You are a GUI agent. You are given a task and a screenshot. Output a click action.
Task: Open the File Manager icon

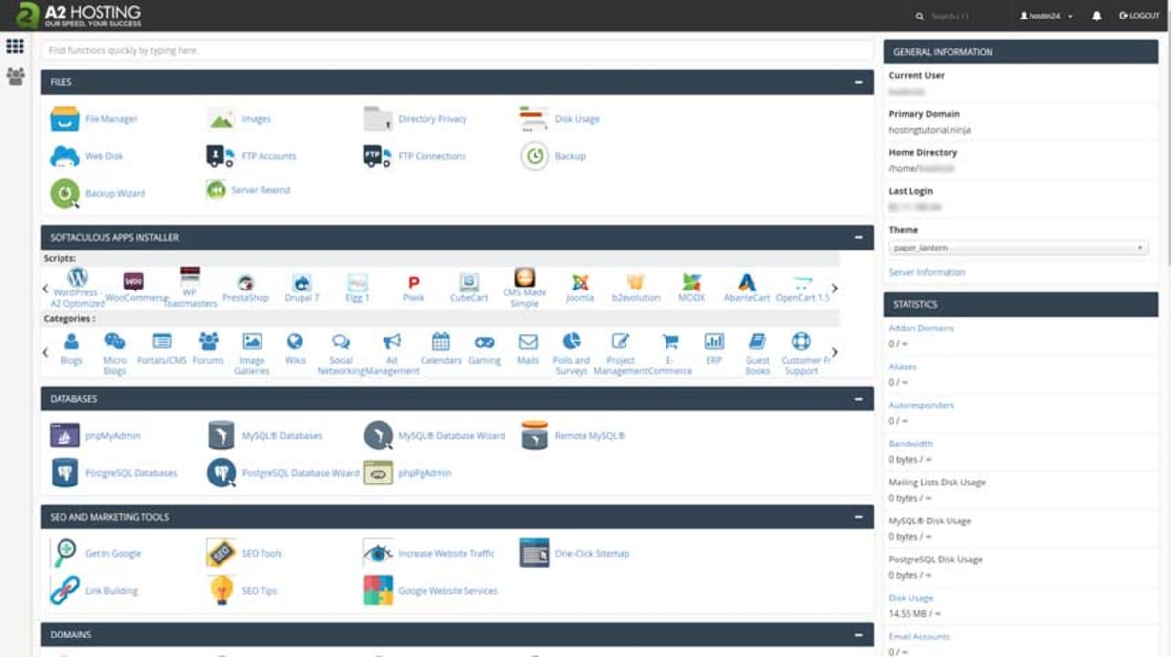click(x=65, y=119)
